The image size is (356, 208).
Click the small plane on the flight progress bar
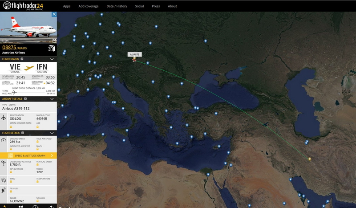pos(14,92)
